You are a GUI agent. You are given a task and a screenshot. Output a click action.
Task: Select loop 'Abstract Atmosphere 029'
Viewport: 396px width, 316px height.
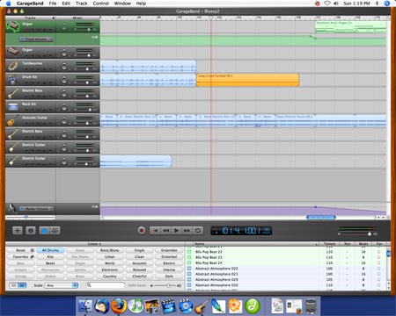point(216,279)
